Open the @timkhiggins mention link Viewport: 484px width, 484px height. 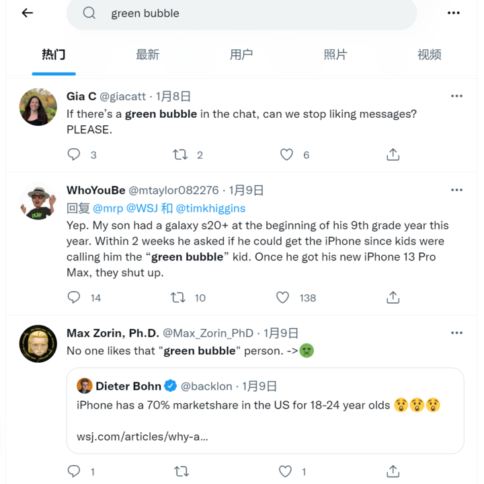[x=210, y=208]
